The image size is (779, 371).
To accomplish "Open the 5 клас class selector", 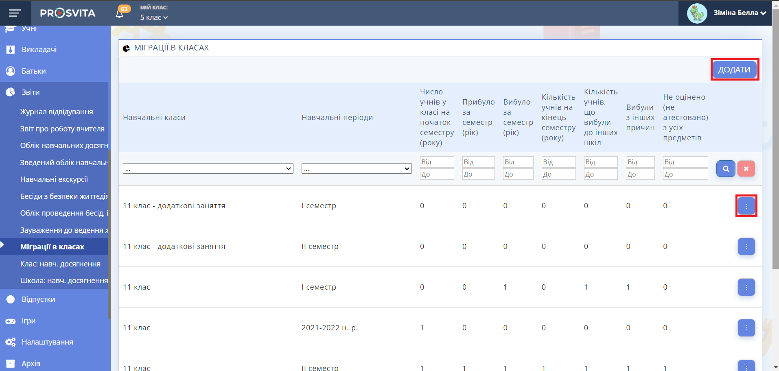I will point(154,17).
